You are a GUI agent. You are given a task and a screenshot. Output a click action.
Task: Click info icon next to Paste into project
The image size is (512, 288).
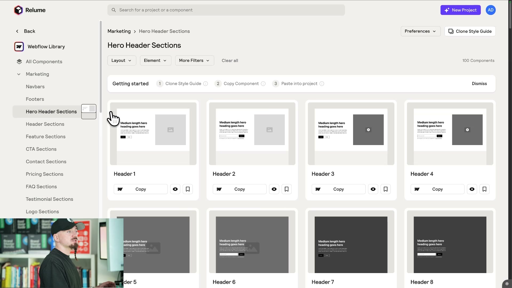[x=322, y=84]
